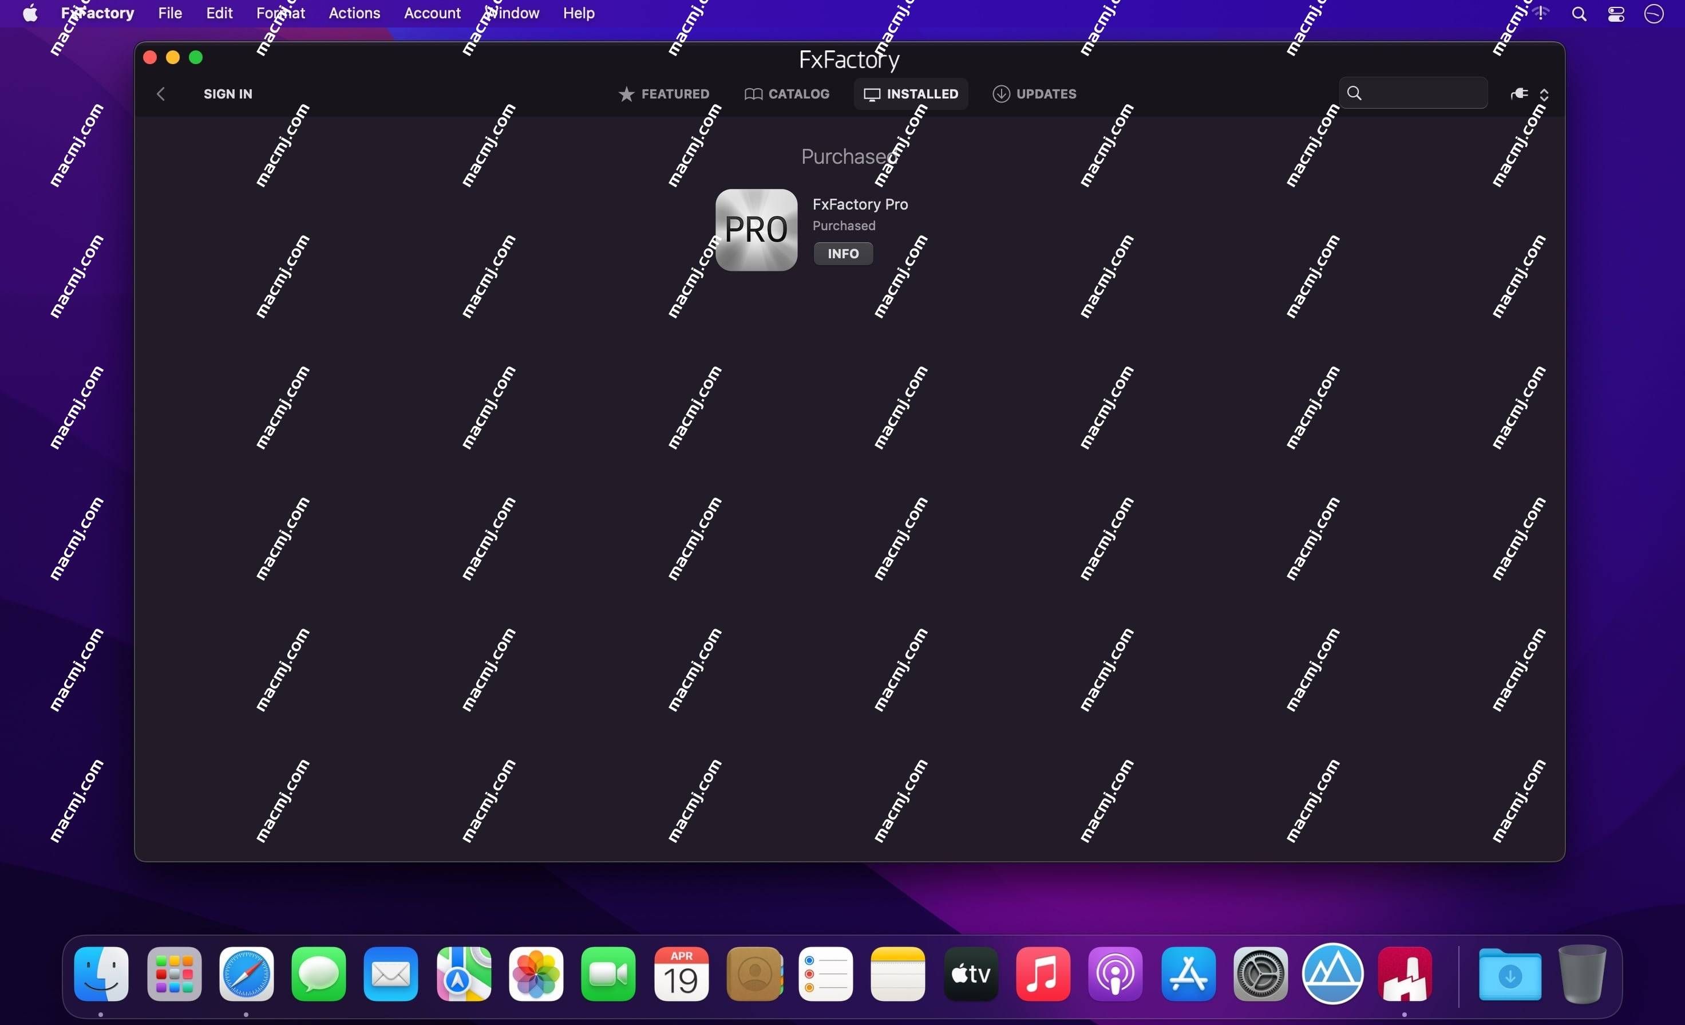Open the plug-in host filter dropdown
The width and height of the screenshot is (1685, 1025).
(1530, 94)
